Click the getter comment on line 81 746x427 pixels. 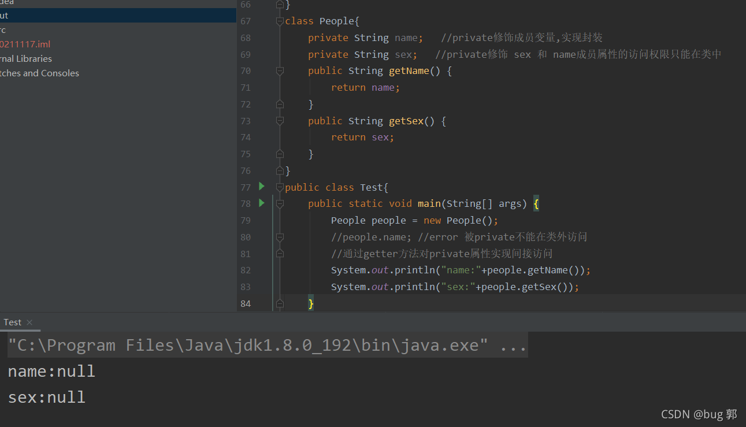442,254
